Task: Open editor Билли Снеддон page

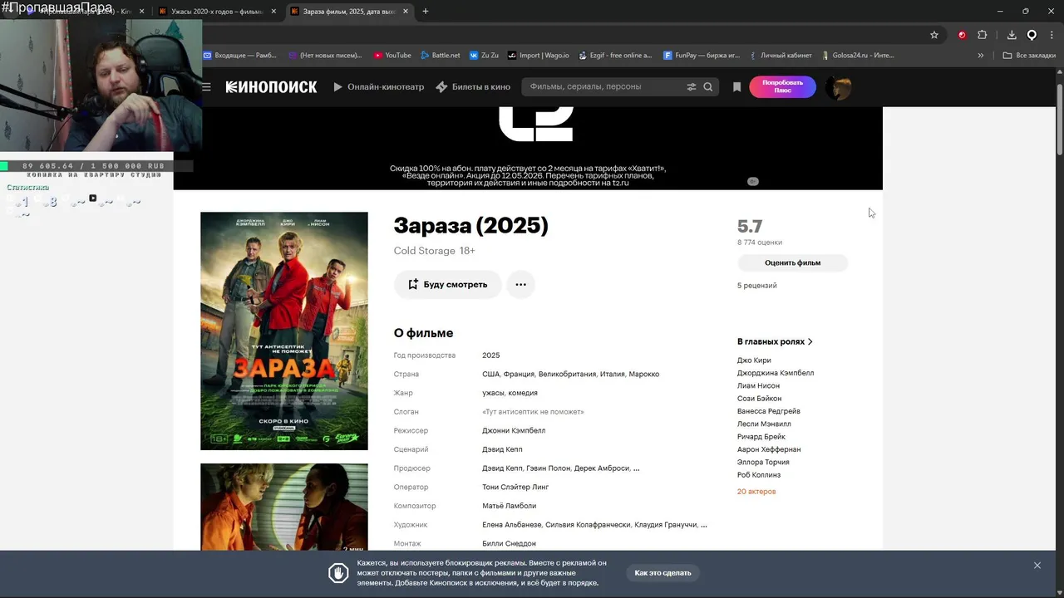Action: [509, 543]
